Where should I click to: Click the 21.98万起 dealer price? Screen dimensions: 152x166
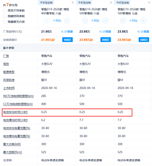(x=48, y=40)
